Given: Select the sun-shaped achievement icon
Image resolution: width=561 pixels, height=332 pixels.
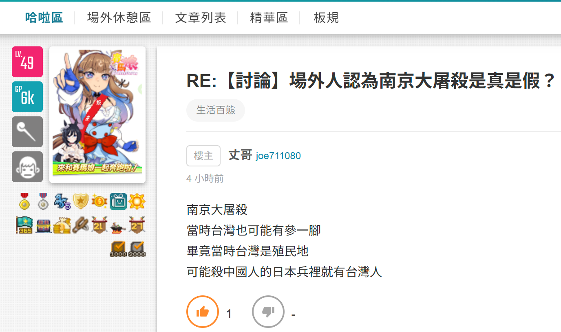Looking at the screenshot, I should (137, 201).
